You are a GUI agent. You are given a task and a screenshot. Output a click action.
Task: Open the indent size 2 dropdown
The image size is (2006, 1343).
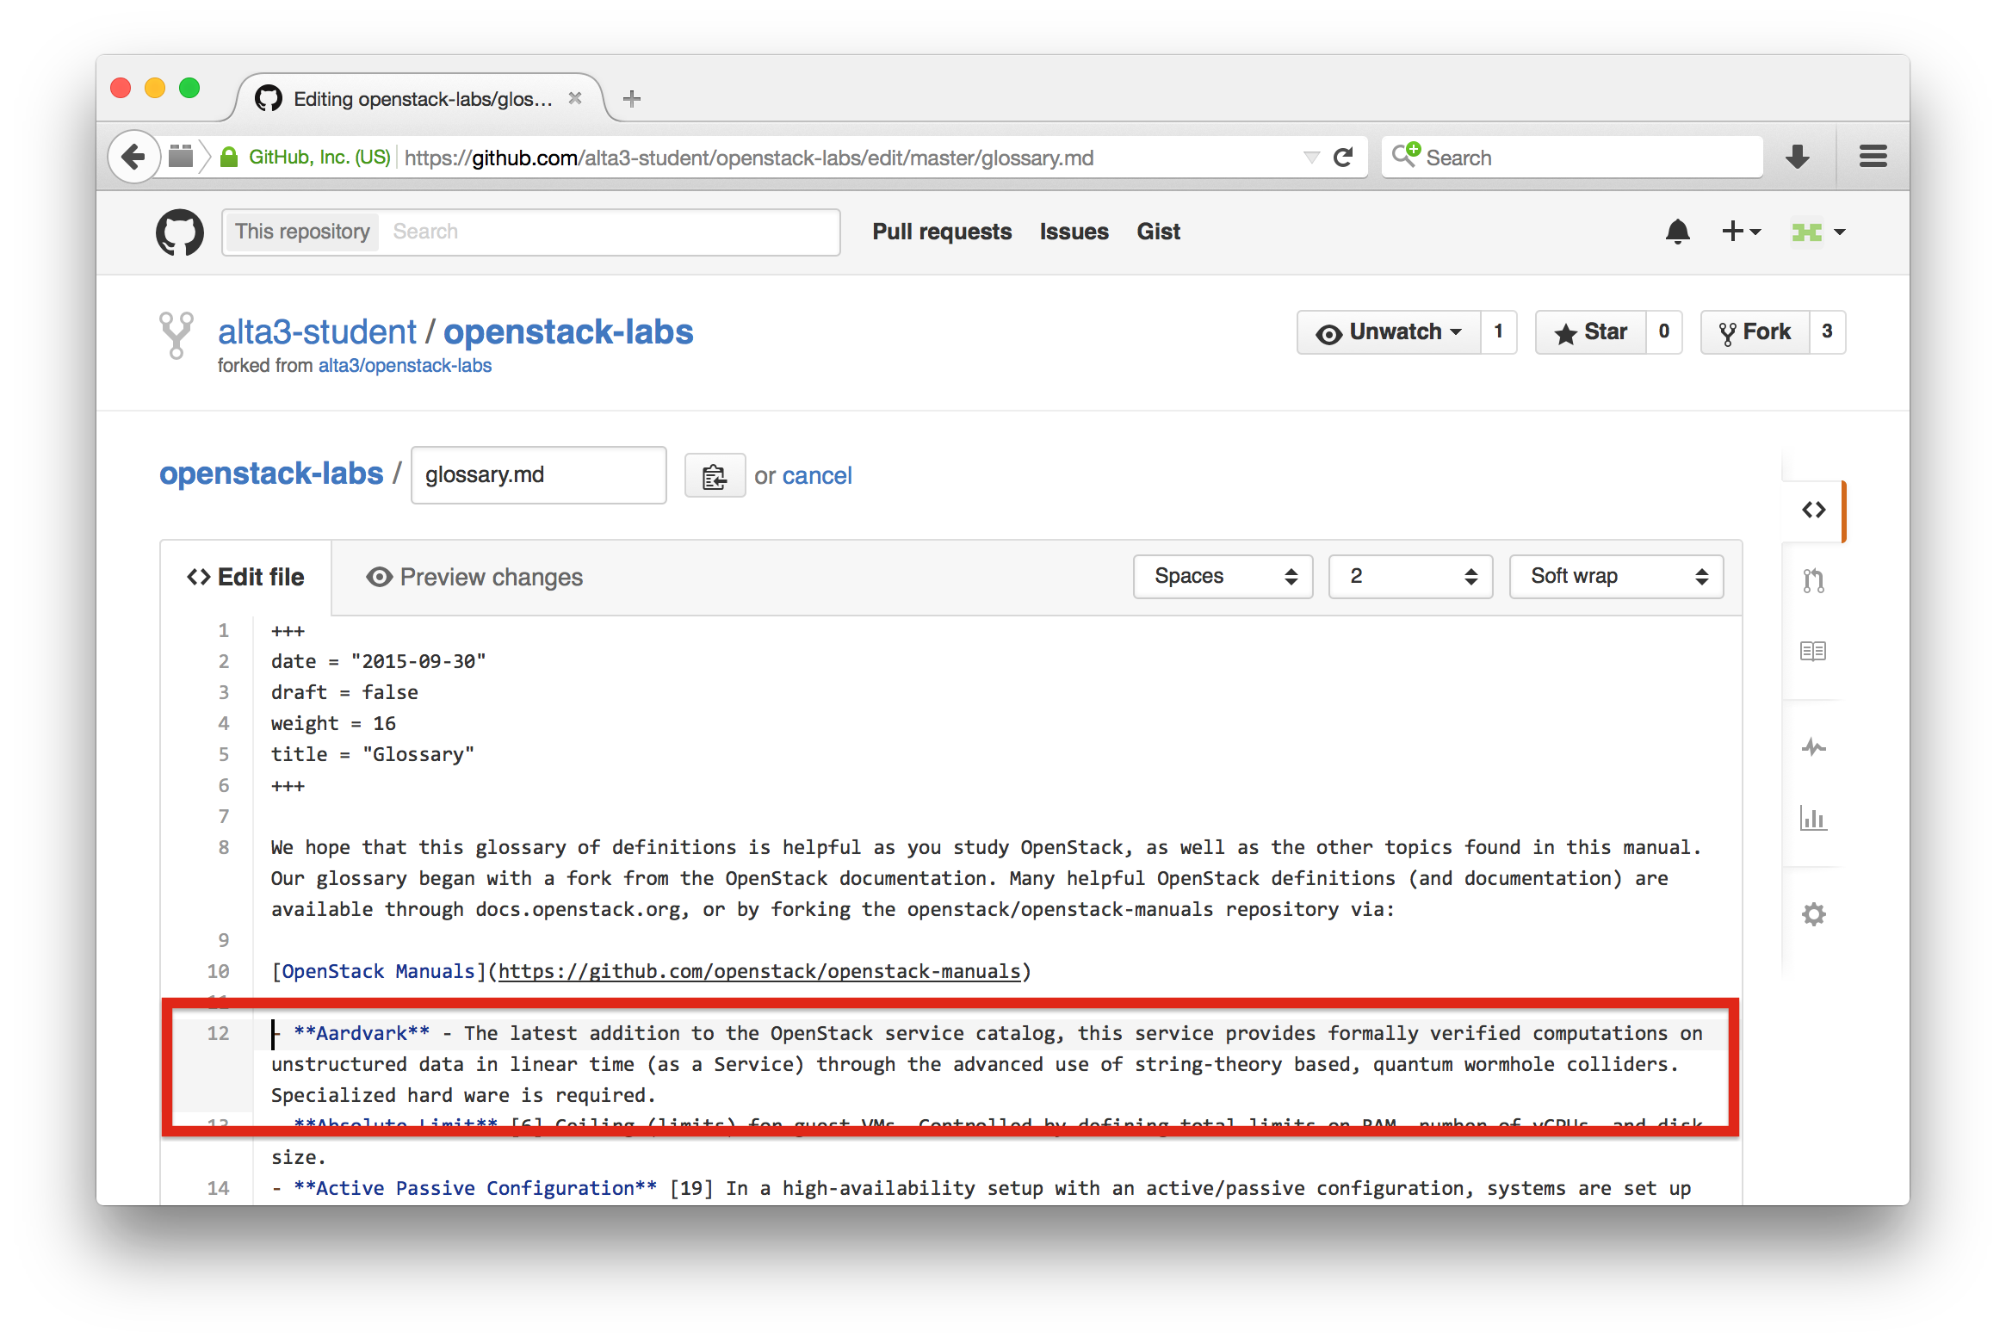1410,577
